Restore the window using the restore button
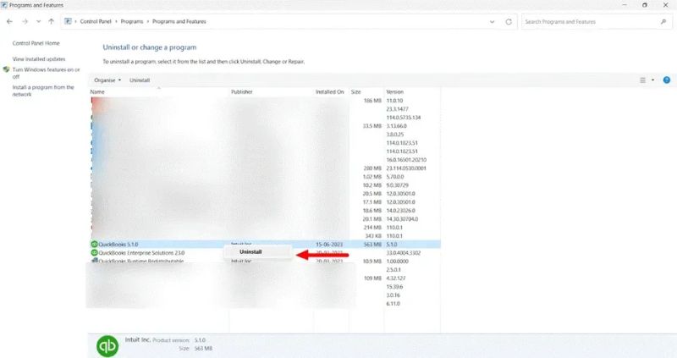677x358 pixels. [x=645, y=5]
